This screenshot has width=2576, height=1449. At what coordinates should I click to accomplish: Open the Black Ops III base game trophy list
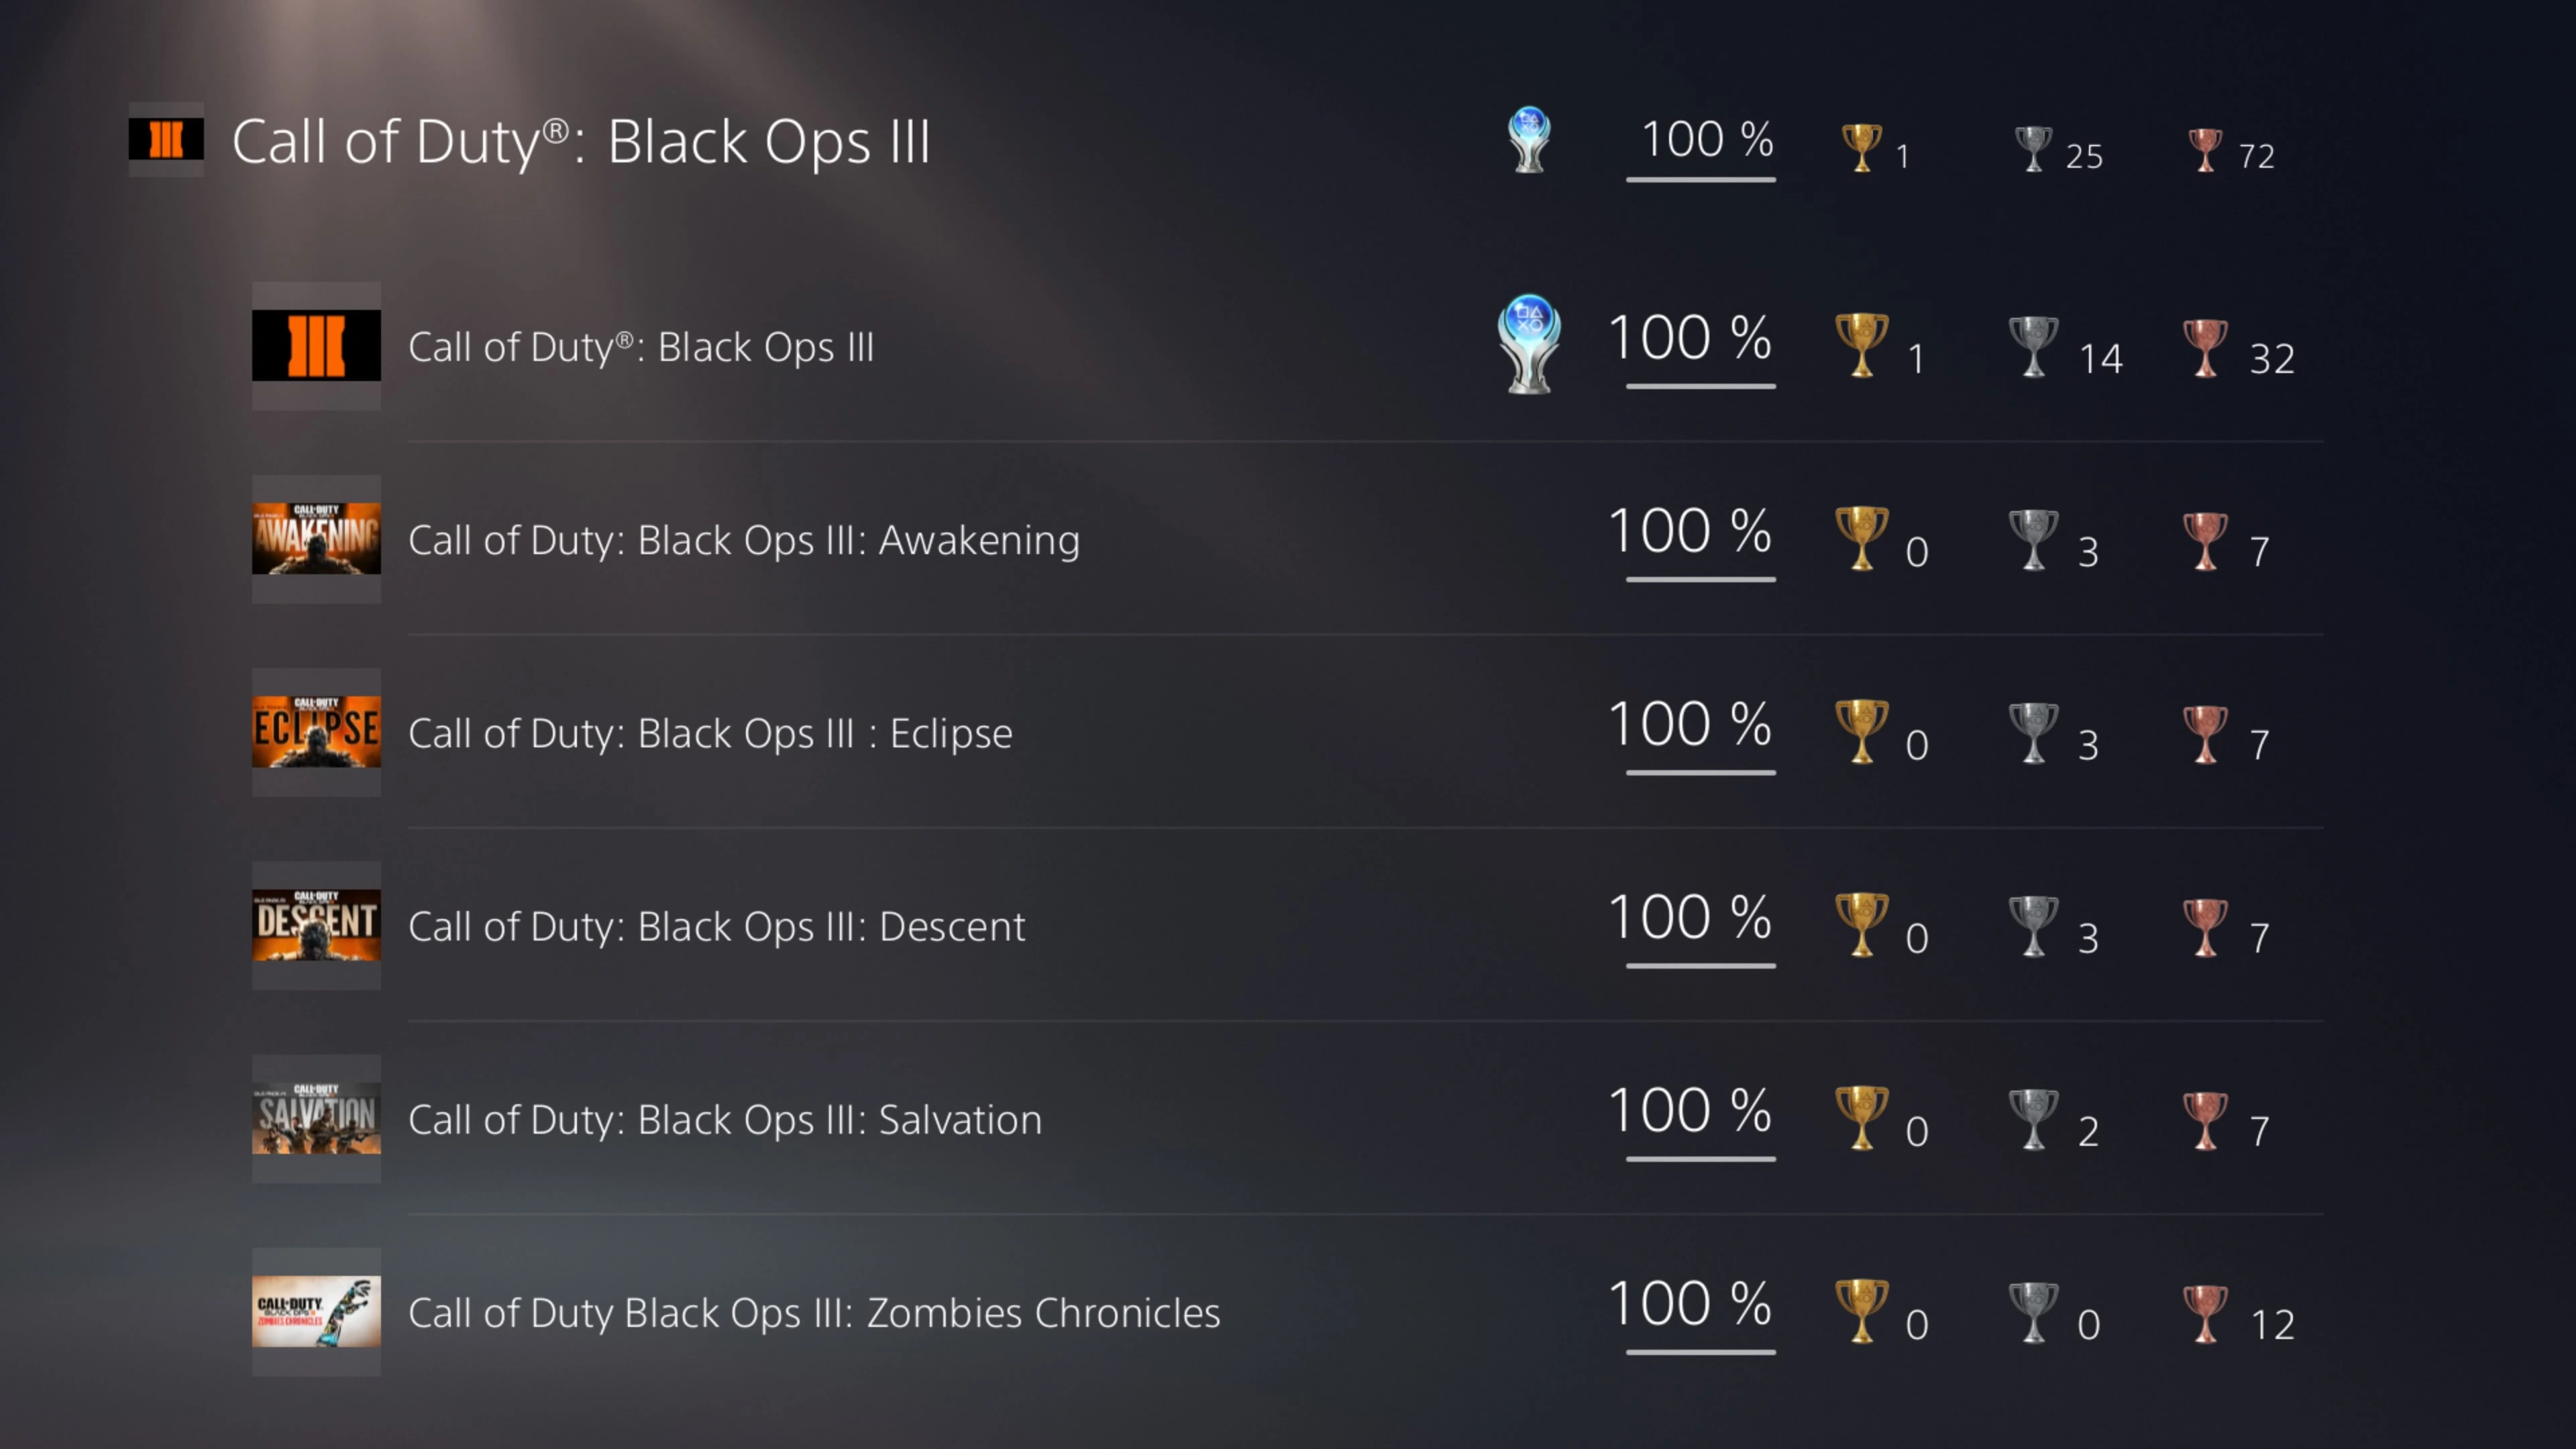[641, 347]
